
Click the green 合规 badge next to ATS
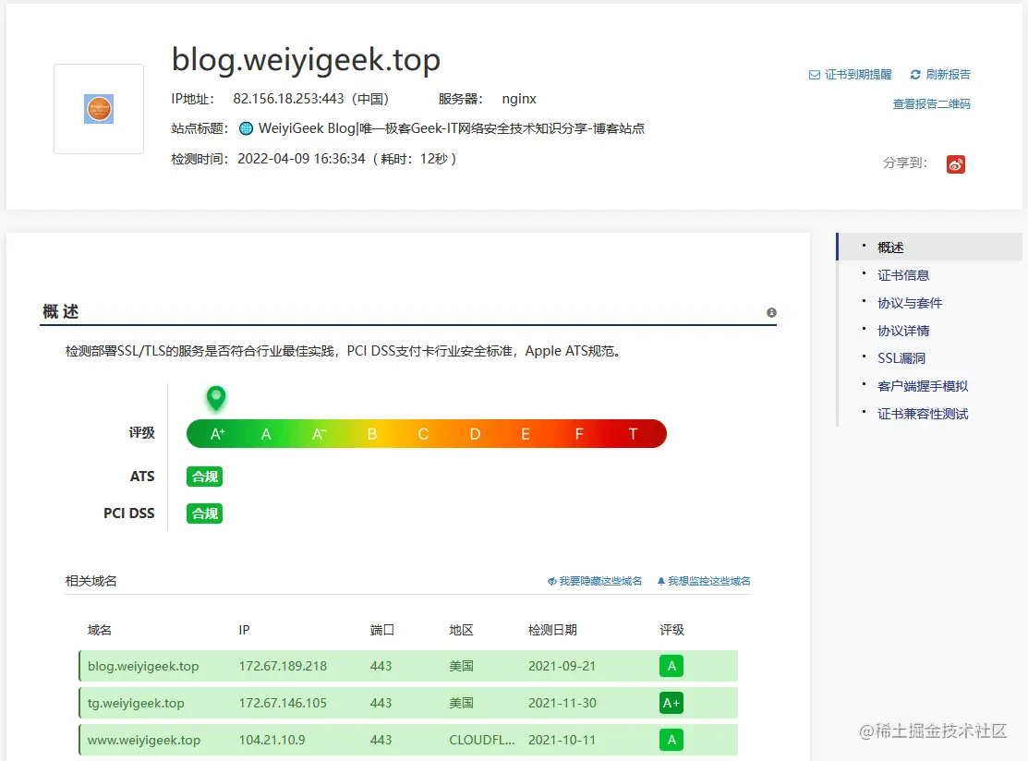pyautogui.click(x=204, y=476)
